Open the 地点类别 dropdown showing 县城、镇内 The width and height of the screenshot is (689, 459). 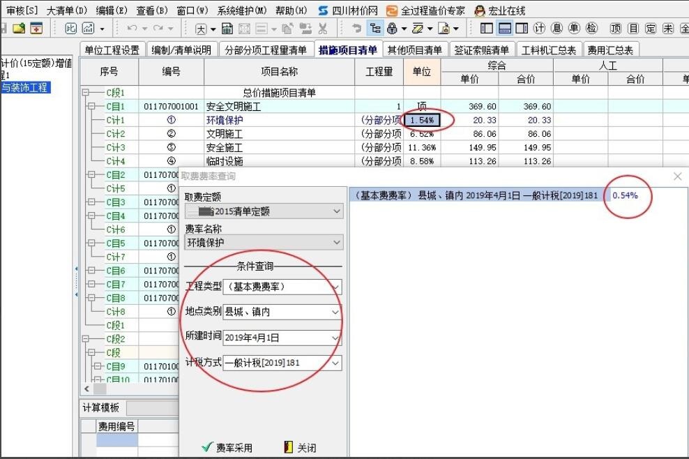(x=282, y=312)
